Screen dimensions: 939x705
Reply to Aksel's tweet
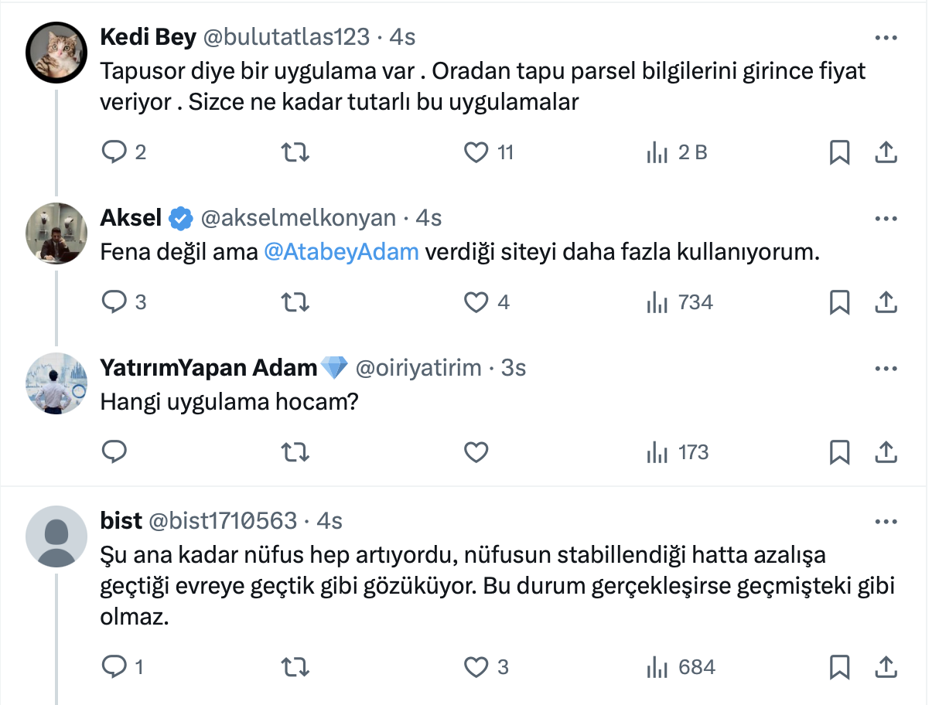114,302
